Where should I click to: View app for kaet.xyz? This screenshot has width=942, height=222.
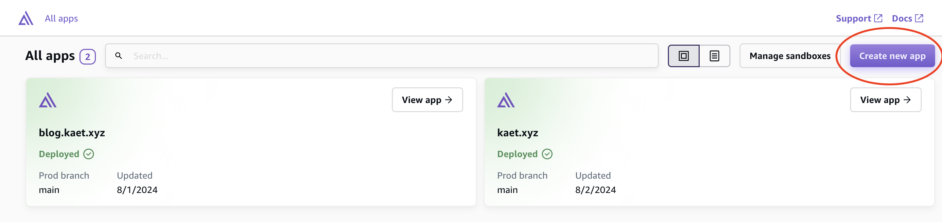(885, 99)
